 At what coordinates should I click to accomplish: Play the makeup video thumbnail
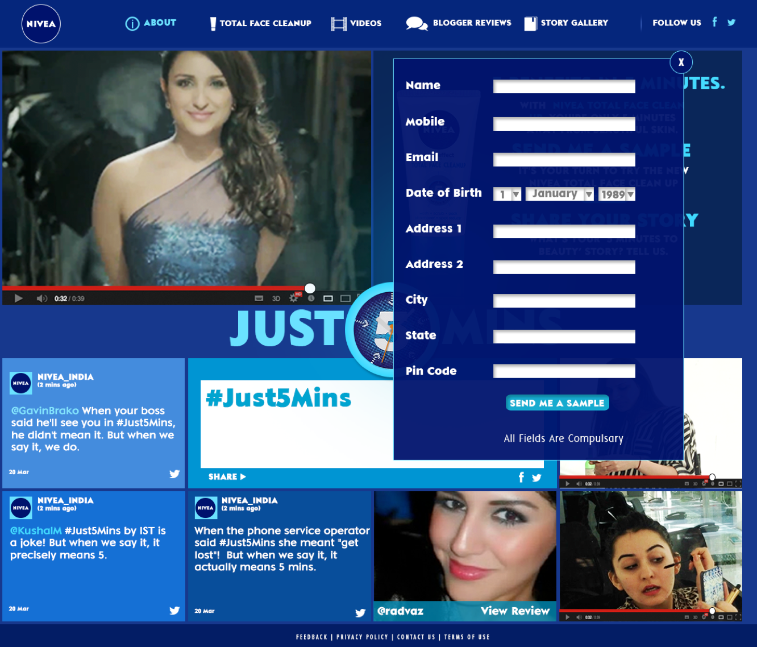pos(567,617)
